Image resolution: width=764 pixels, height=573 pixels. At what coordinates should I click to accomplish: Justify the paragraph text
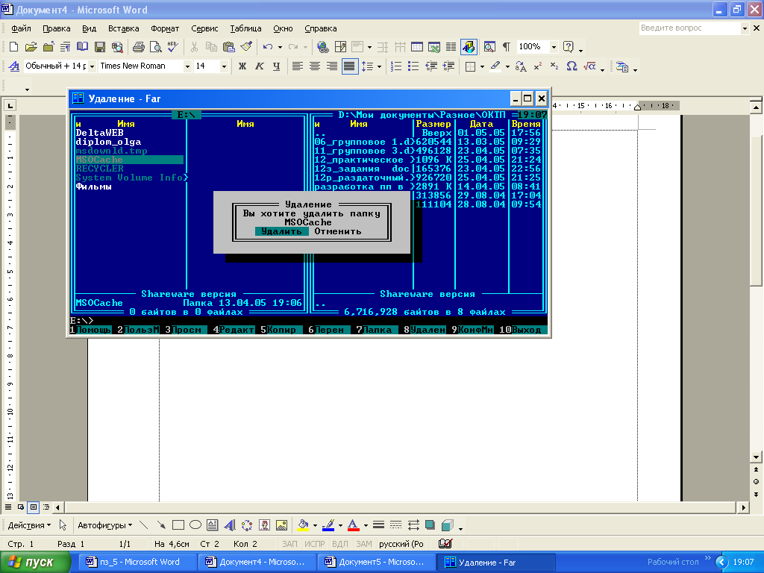[349, 66]
